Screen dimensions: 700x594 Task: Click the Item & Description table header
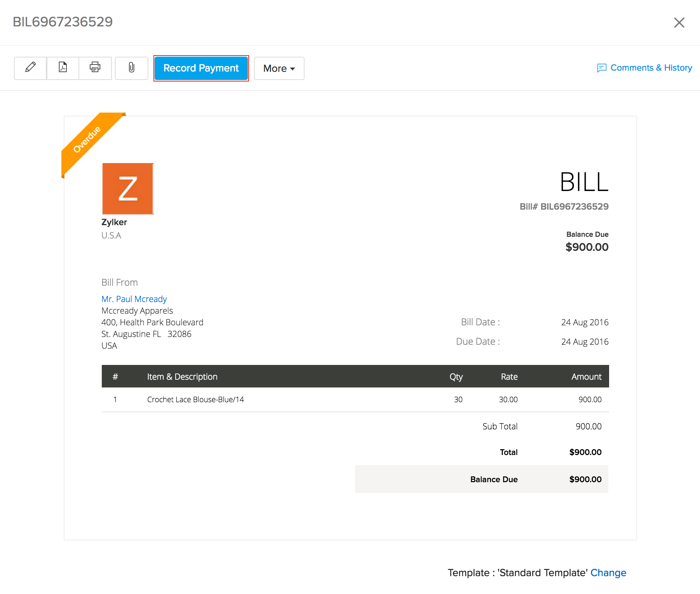[x=182, y=376]
